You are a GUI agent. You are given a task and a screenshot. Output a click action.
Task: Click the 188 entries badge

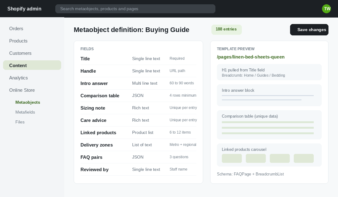tap(226, 29)
